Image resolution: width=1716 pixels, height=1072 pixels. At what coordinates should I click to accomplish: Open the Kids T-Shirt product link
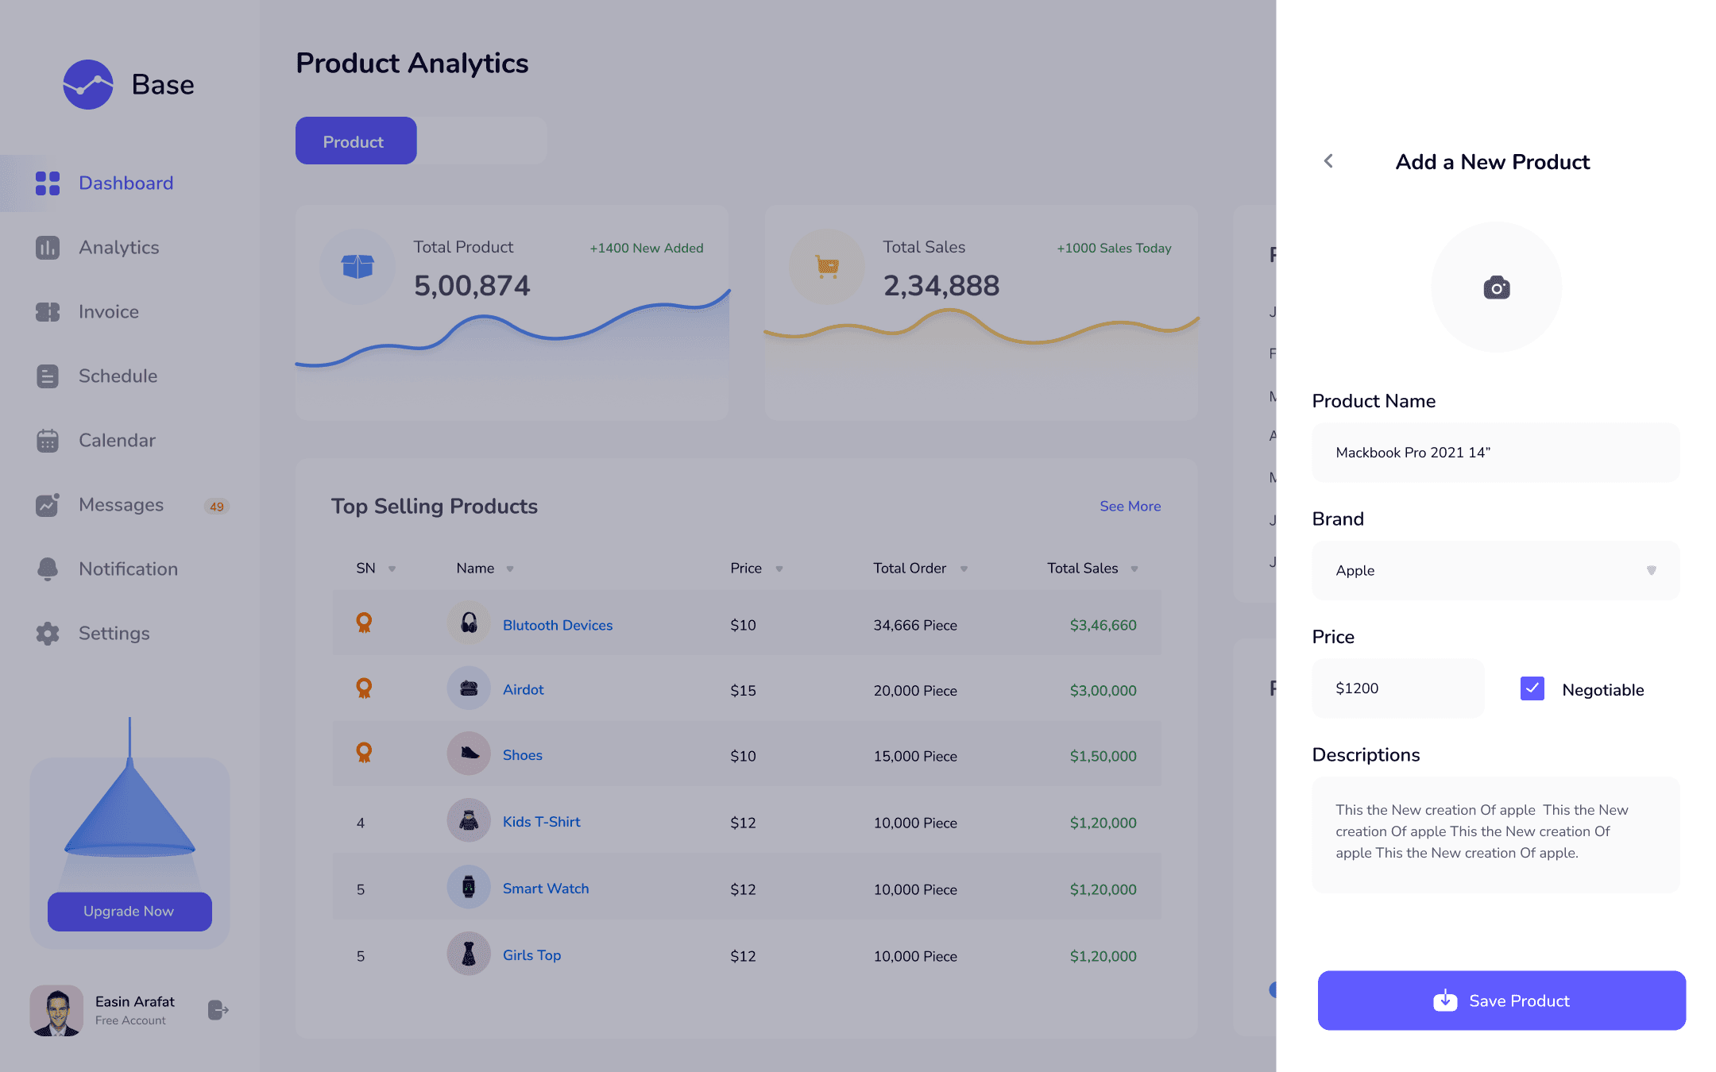[542, 821]
